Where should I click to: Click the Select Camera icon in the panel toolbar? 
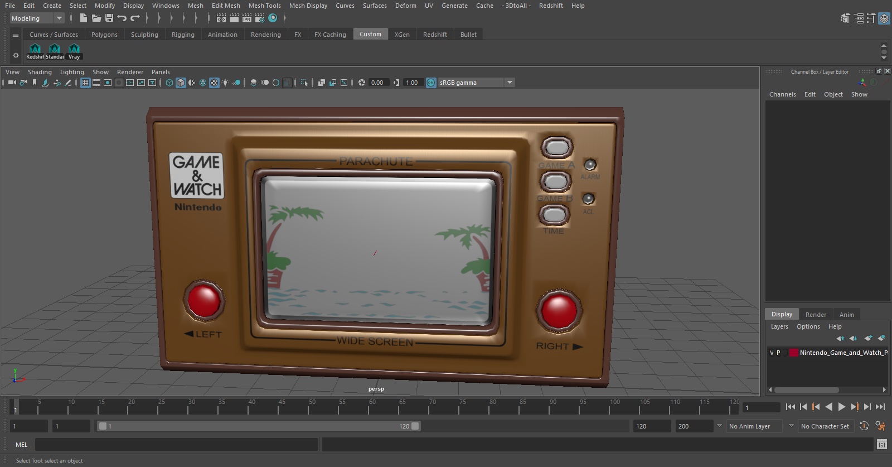click(12, 83)
